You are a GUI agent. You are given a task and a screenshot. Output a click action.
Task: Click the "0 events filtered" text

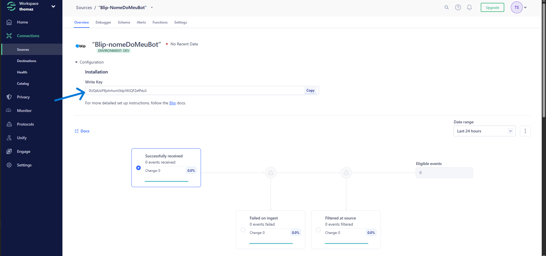339,224
